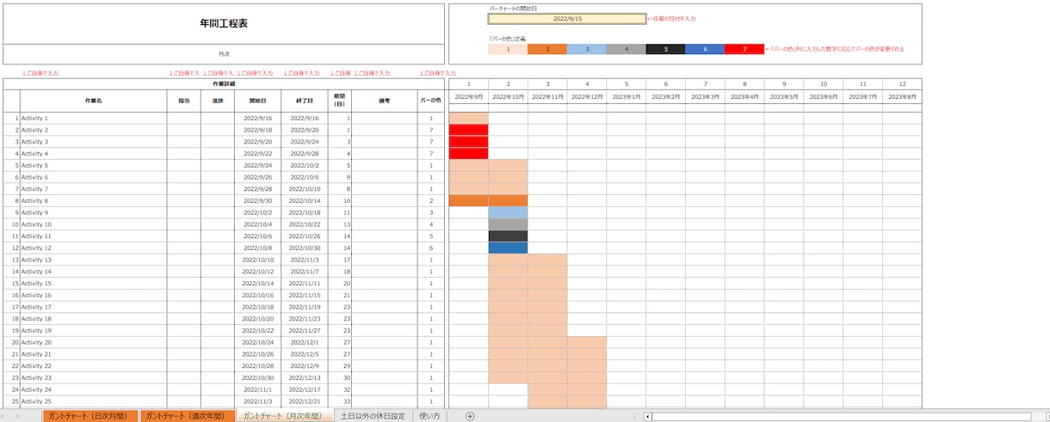Switch to the 土日以外の休日設定 sheet tab
Viewport: 1050px width, 422px height.
(372, 416)
